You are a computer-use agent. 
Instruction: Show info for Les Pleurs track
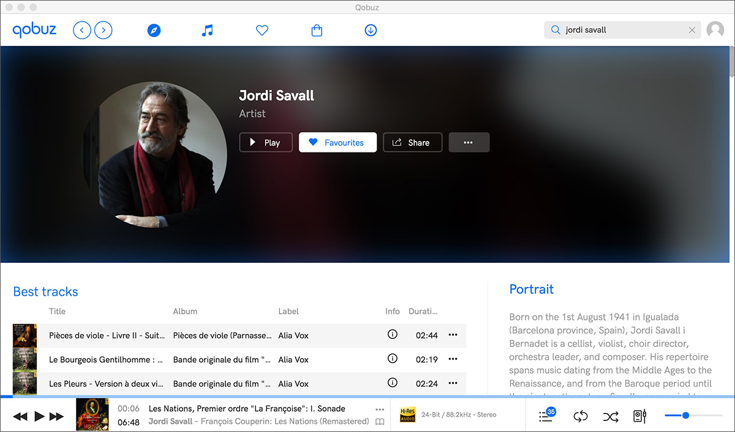pos(393,382)
